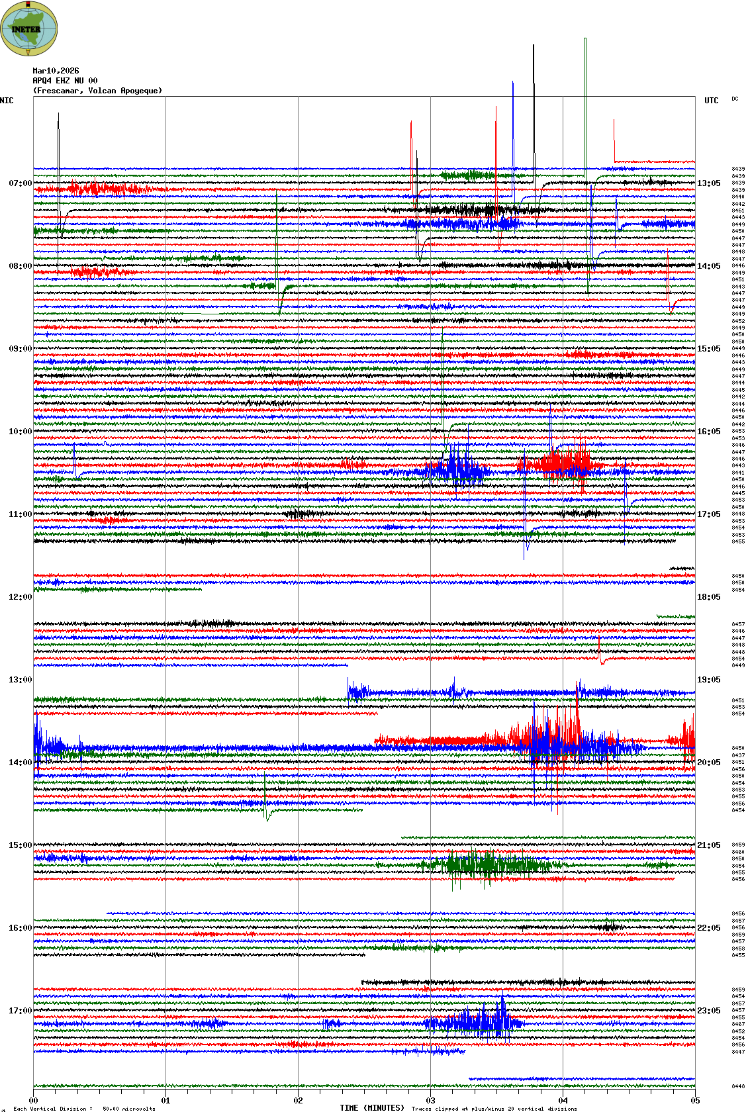Click the Traces clipped footer note
The height and width of the screenshot is (1118, 748).
point(494,1109)
